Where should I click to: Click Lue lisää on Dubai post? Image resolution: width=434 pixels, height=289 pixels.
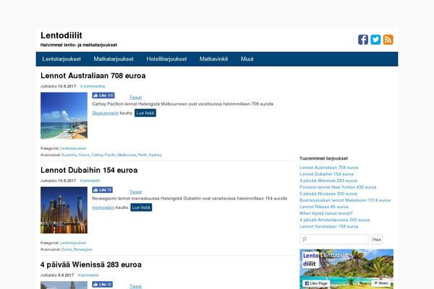[141, 207]
